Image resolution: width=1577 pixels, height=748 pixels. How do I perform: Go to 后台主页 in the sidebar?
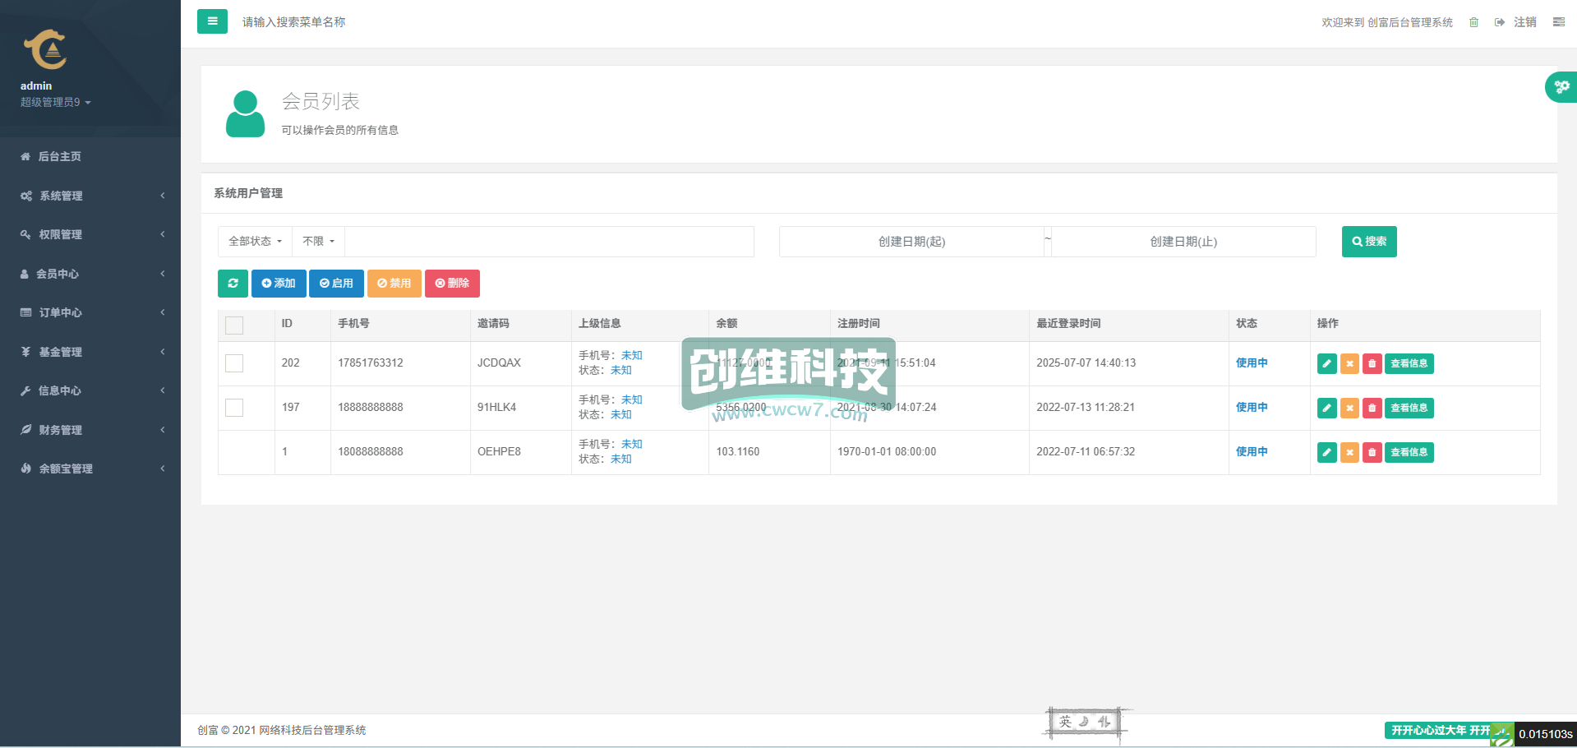(x=90, y=156)
